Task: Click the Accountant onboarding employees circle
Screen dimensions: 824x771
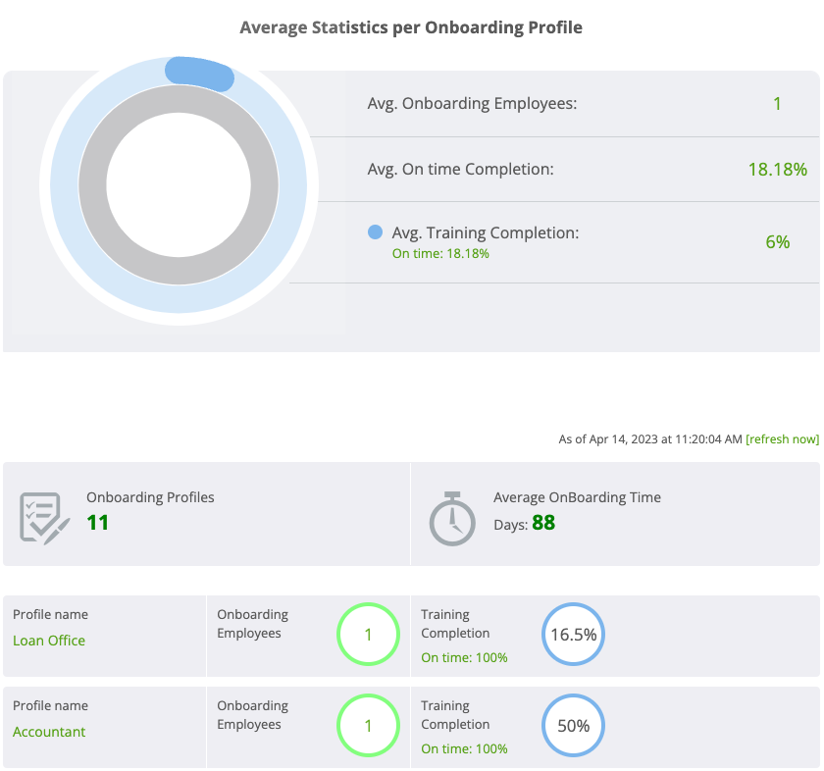Action: pyautogui.click(x=368, y=725)
